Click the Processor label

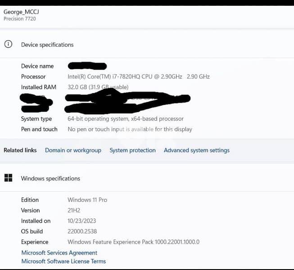tap(33, 76)
